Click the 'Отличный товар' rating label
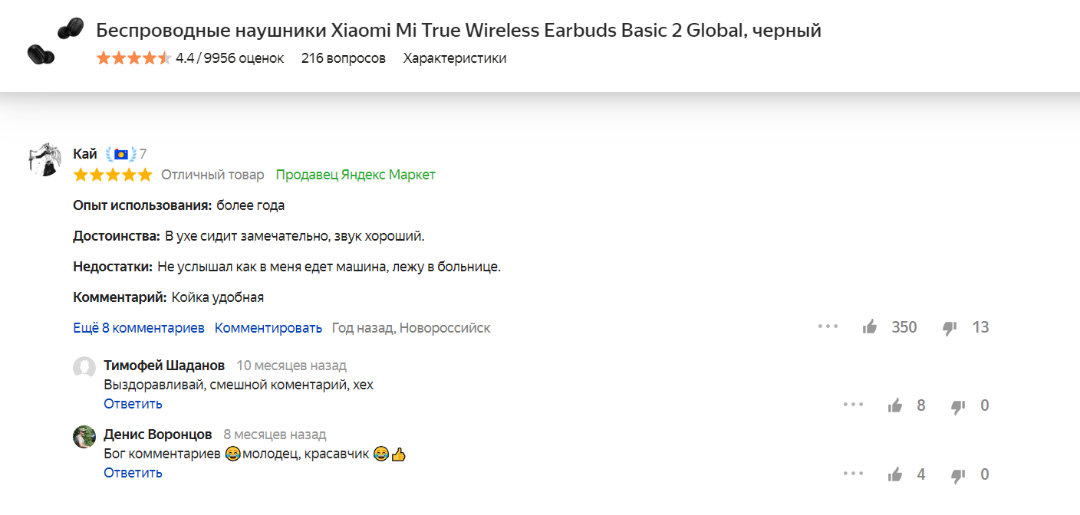 click(x=212, y=175)
